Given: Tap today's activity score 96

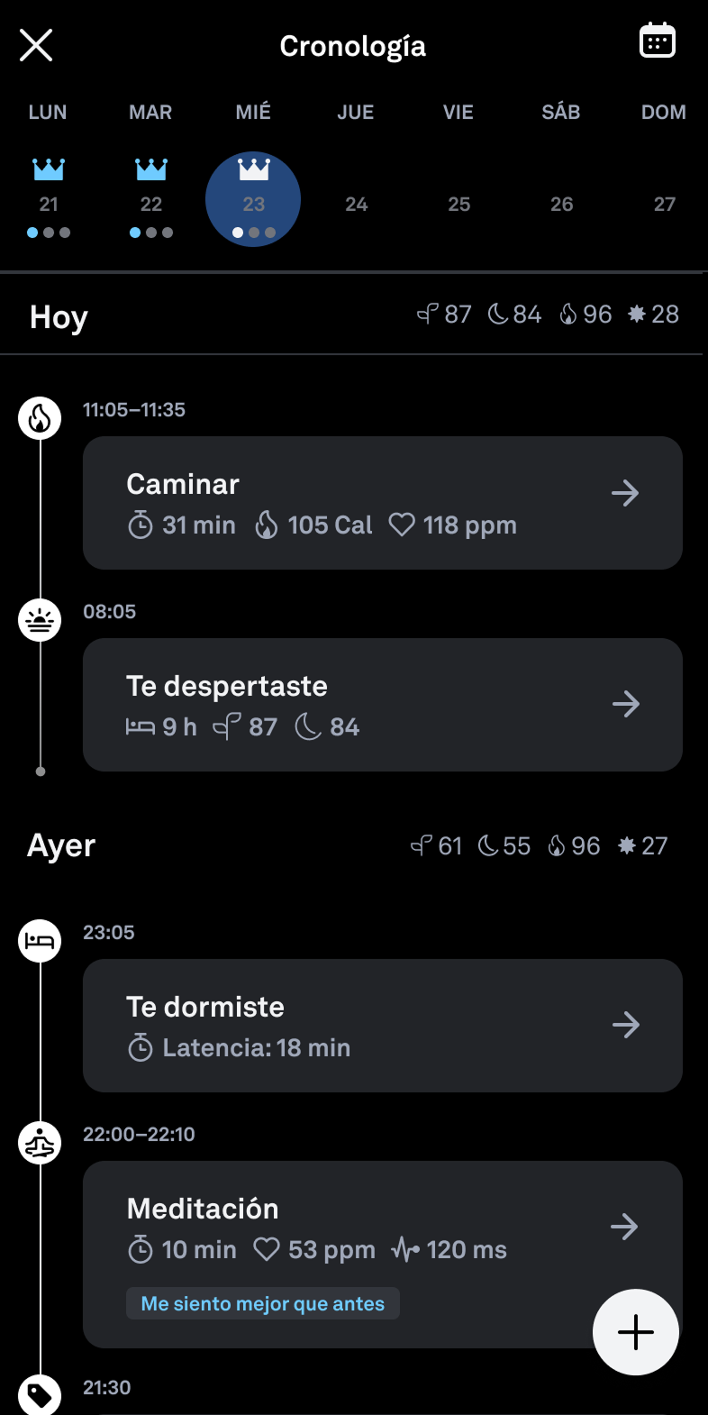Looking at the screenshot, I should point(586,315).
